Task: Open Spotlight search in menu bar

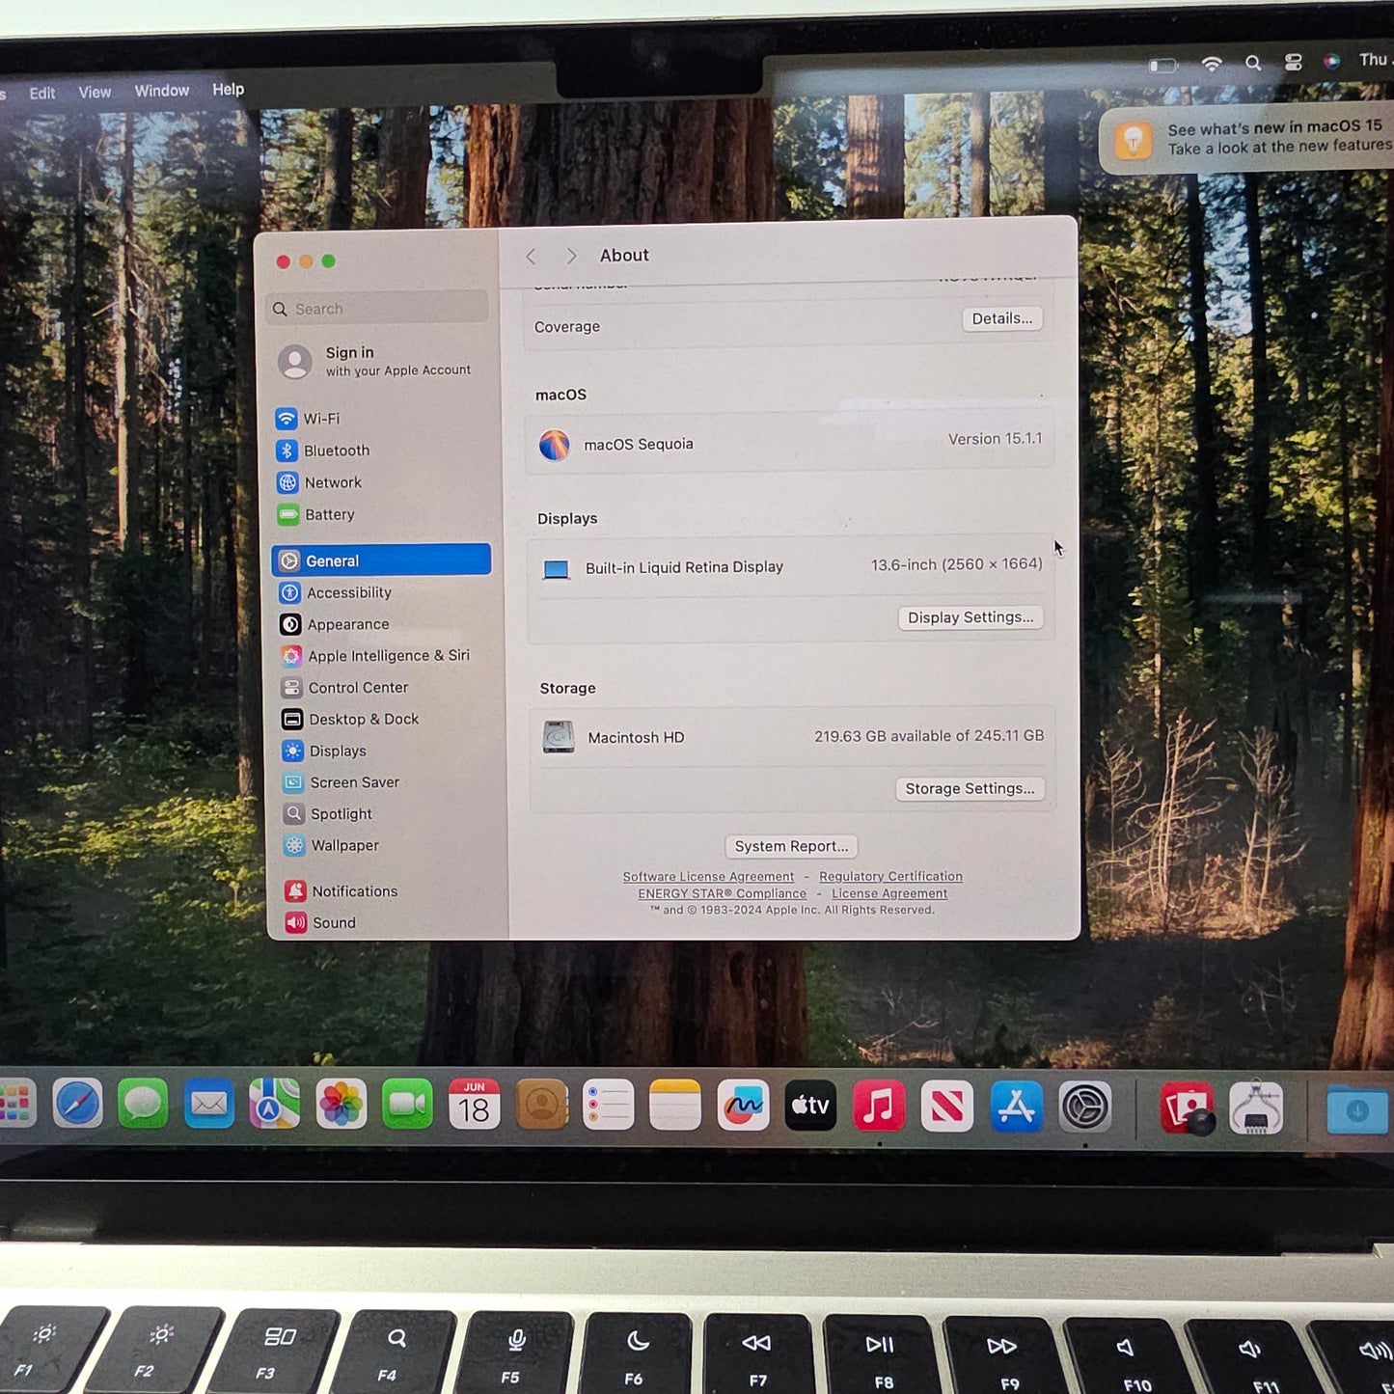Action: [x=1253, y=63]
